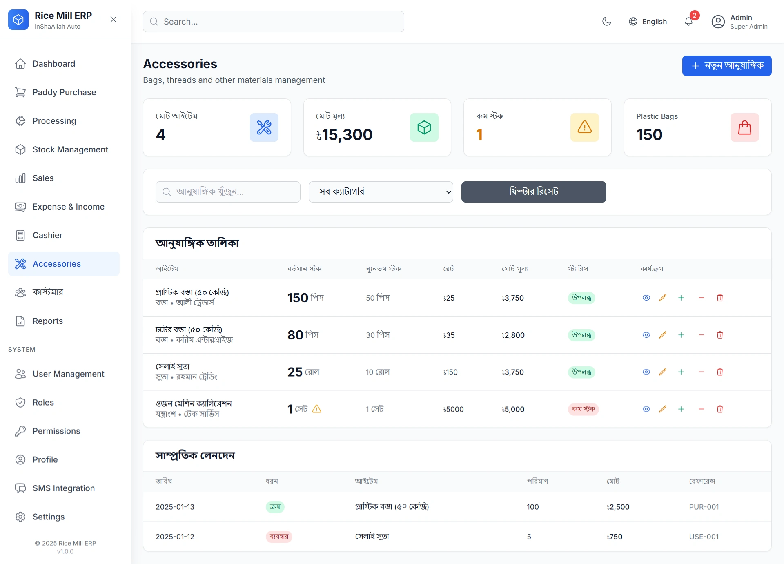The width and height of the screenshot is (784, 564).
Task: Click the নতুন আনুষাঙ্গিক add button
Action: [x=727, y=66]
